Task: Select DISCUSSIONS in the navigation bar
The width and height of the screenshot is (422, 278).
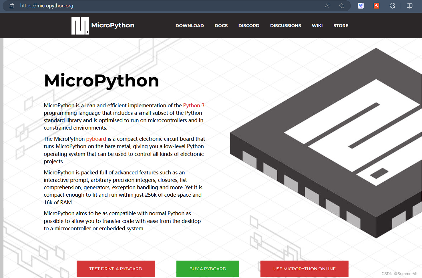Action: [x=285, y=25]
